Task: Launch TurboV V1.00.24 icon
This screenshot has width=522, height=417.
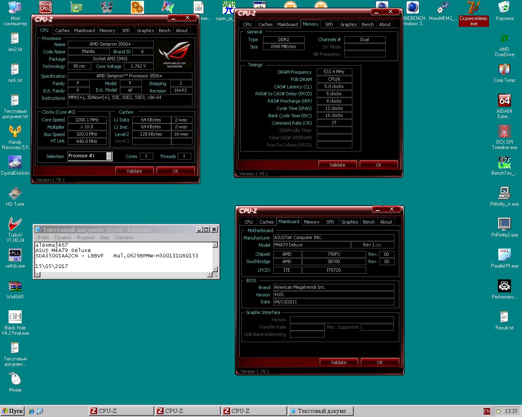Action: click(15, 230)
